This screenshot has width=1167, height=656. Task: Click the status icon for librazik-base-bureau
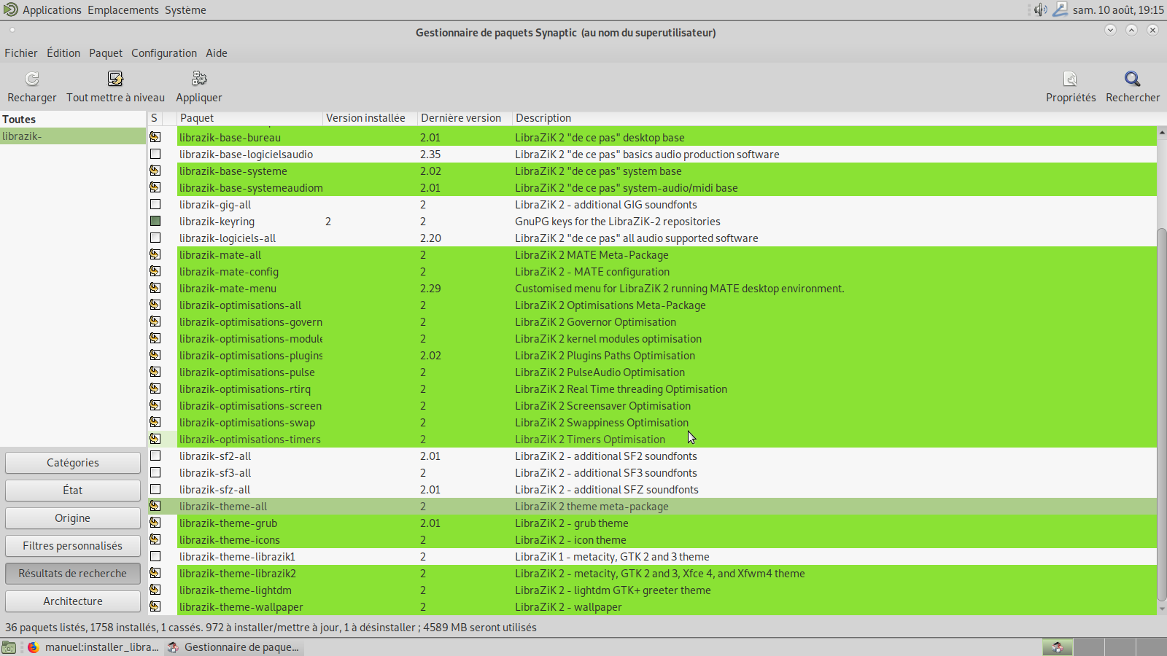click(155, 137)
